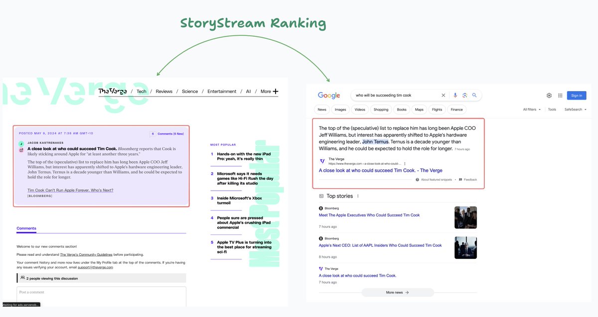This screenshot has height=317, width=598.
Task: Open Google settings gear icon
Action: [x=549, y=96]
